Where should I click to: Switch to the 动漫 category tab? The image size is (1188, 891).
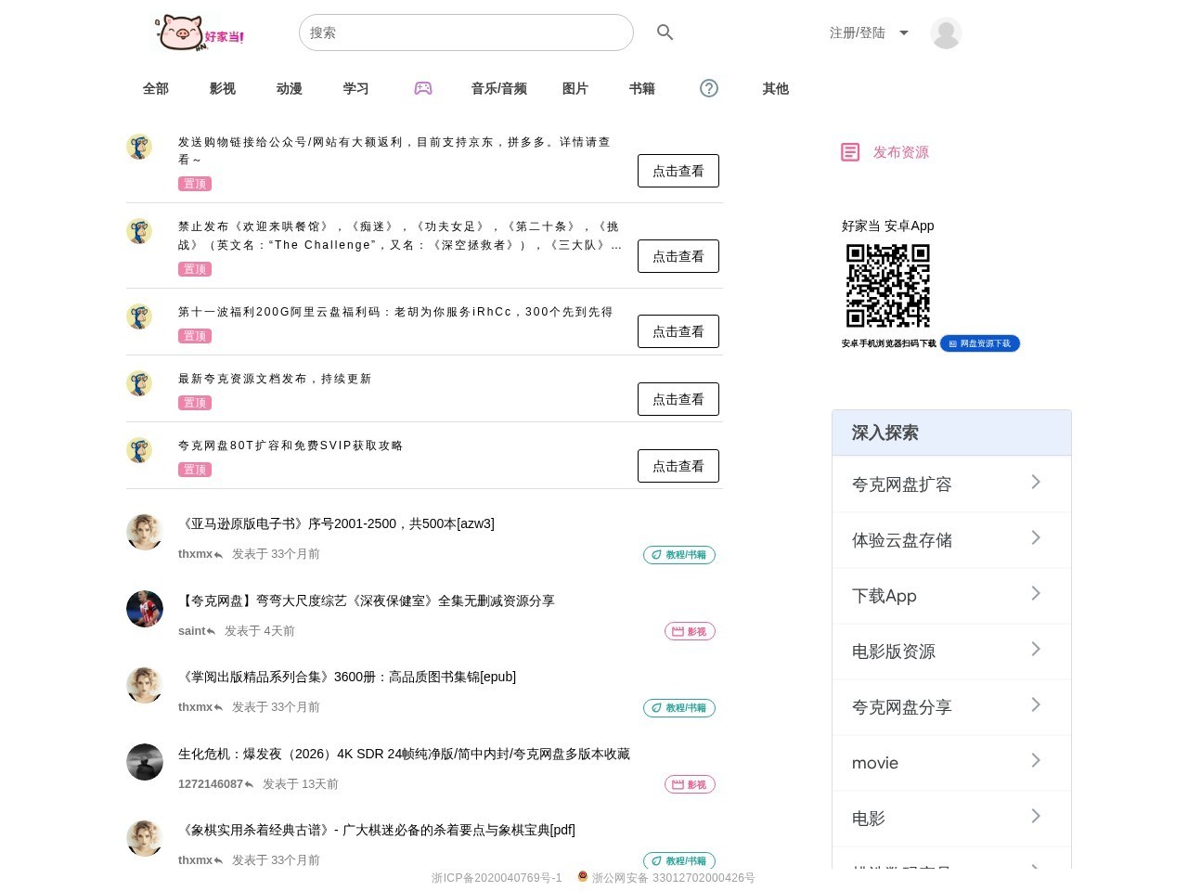coord(290,88)
